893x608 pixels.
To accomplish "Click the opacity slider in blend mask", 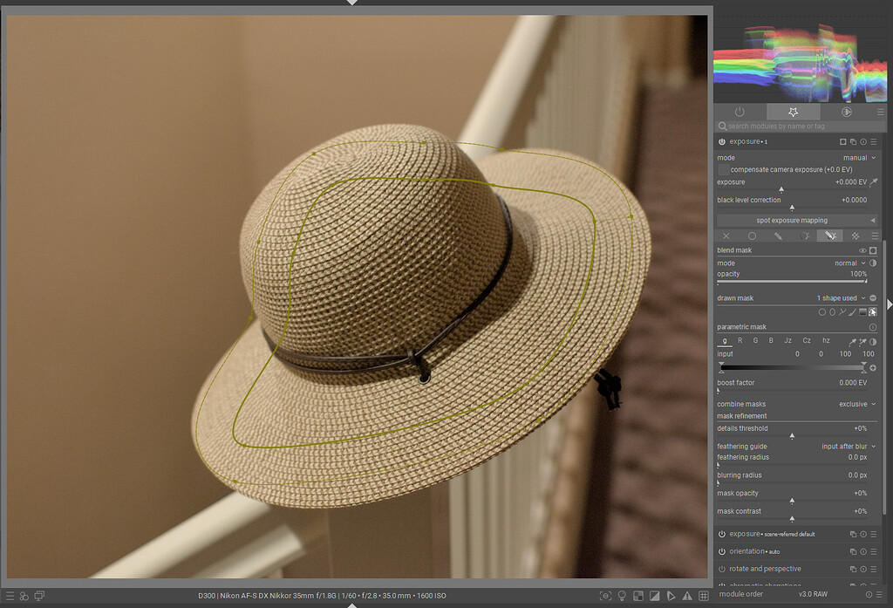I will (792, 281).
